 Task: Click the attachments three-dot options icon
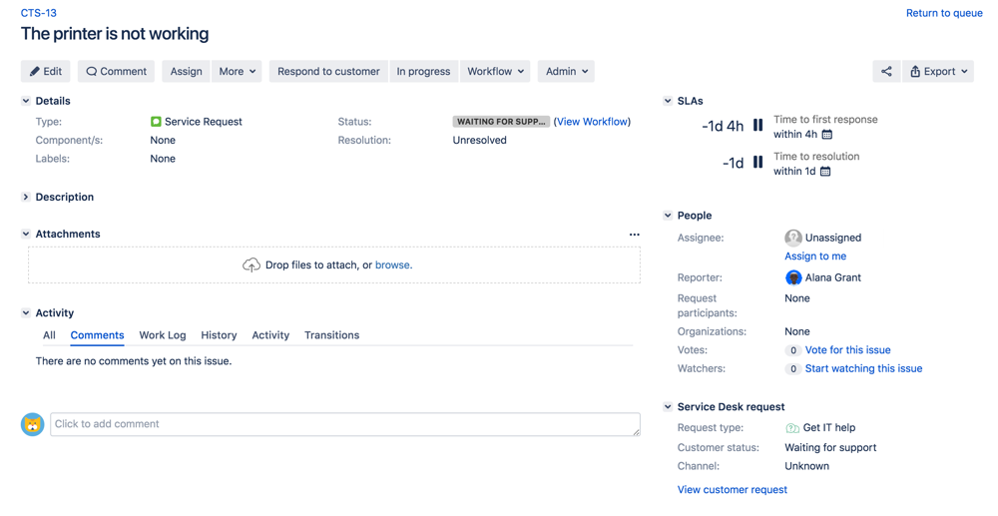(x=634, y=235)
